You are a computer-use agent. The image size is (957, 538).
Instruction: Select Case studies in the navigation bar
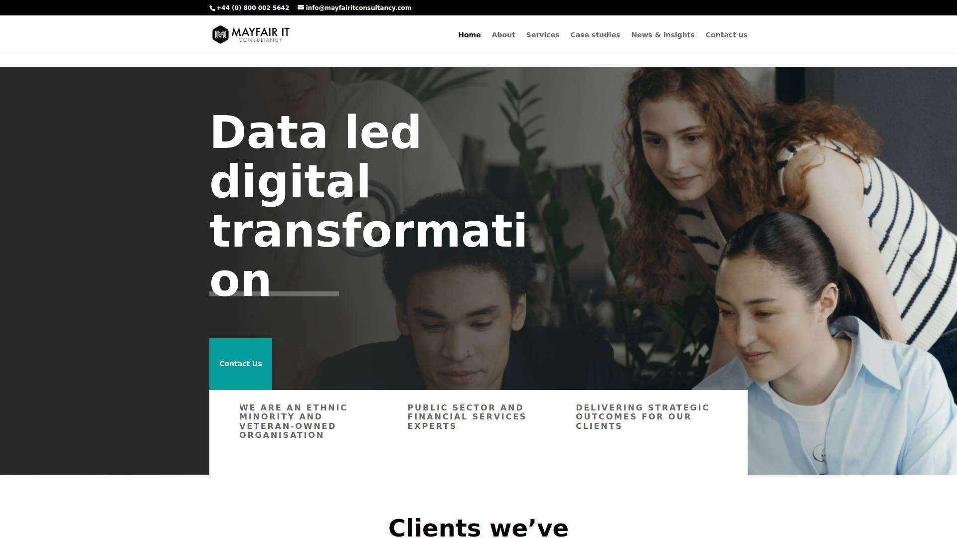[595, 35]
